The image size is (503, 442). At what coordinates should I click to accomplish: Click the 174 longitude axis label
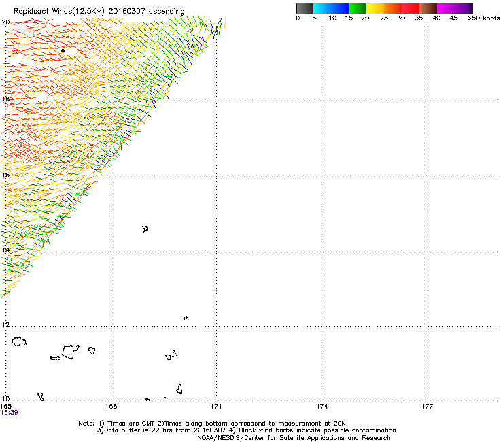322,407
